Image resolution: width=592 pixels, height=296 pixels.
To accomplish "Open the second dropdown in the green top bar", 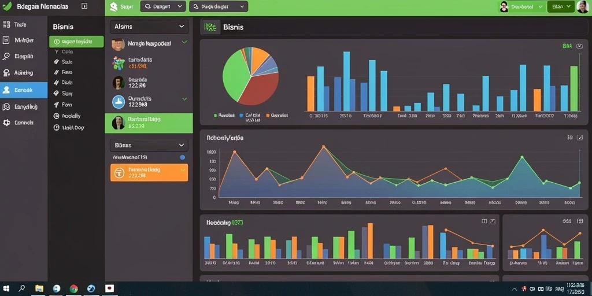I will click(219, 6).
